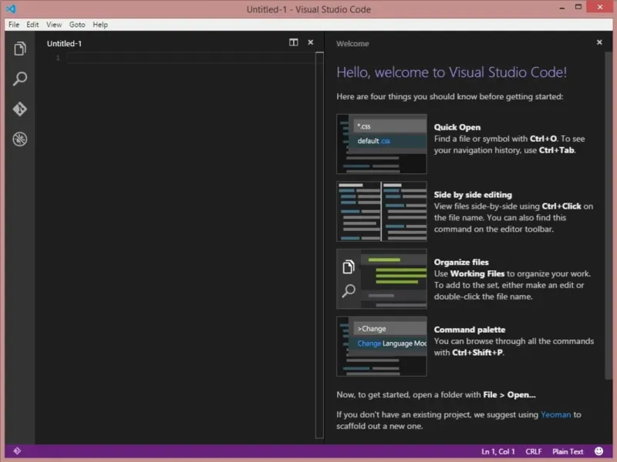Click the line number 1 in the gutter

click(58, 59)
